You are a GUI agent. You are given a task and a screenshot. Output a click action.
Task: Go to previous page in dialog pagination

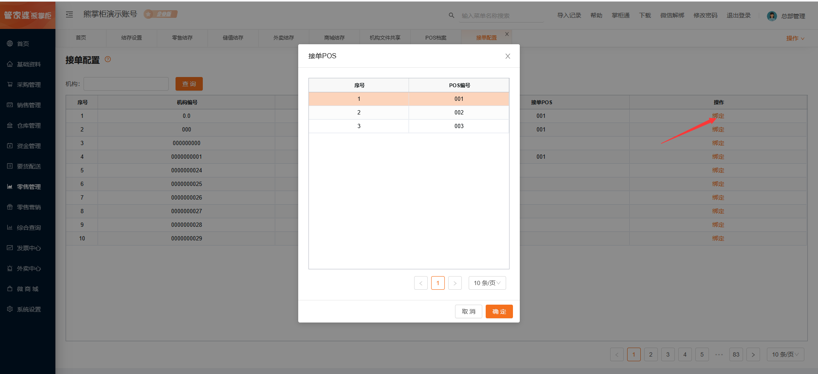[421, 283]
